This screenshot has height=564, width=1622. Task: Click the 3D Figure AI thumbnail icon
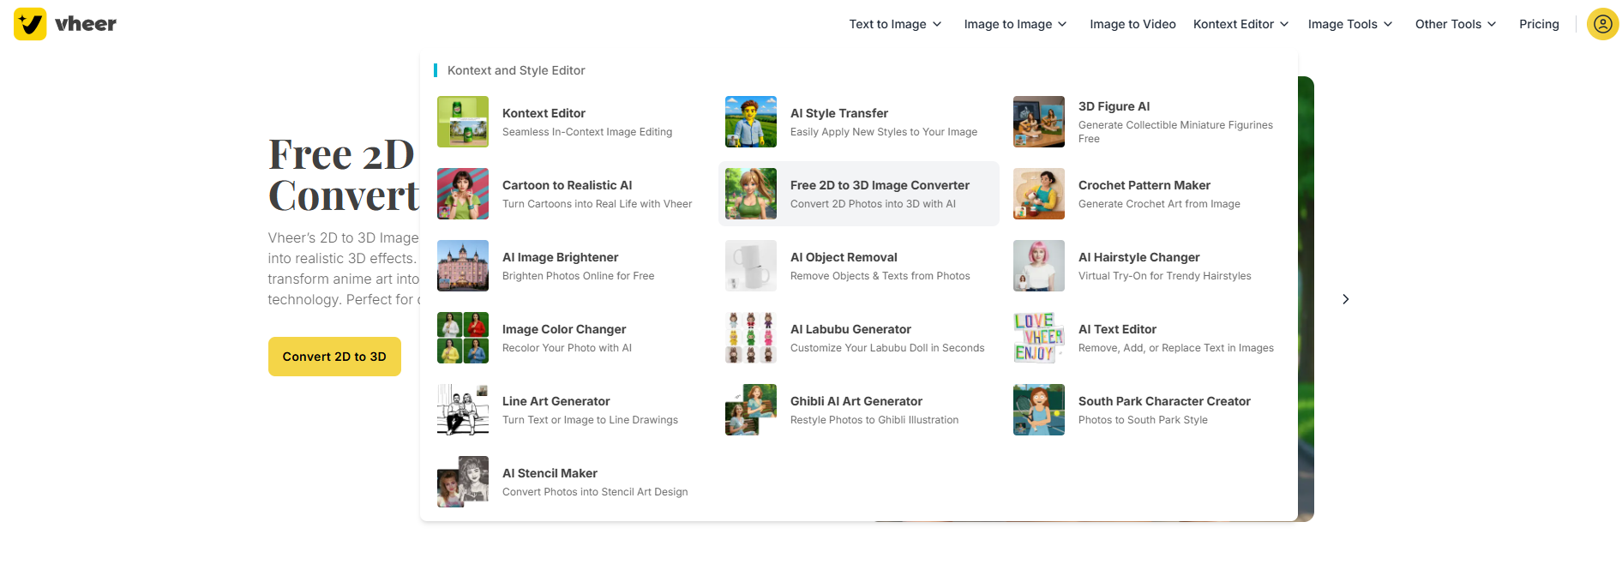(x=1039, y=122)
